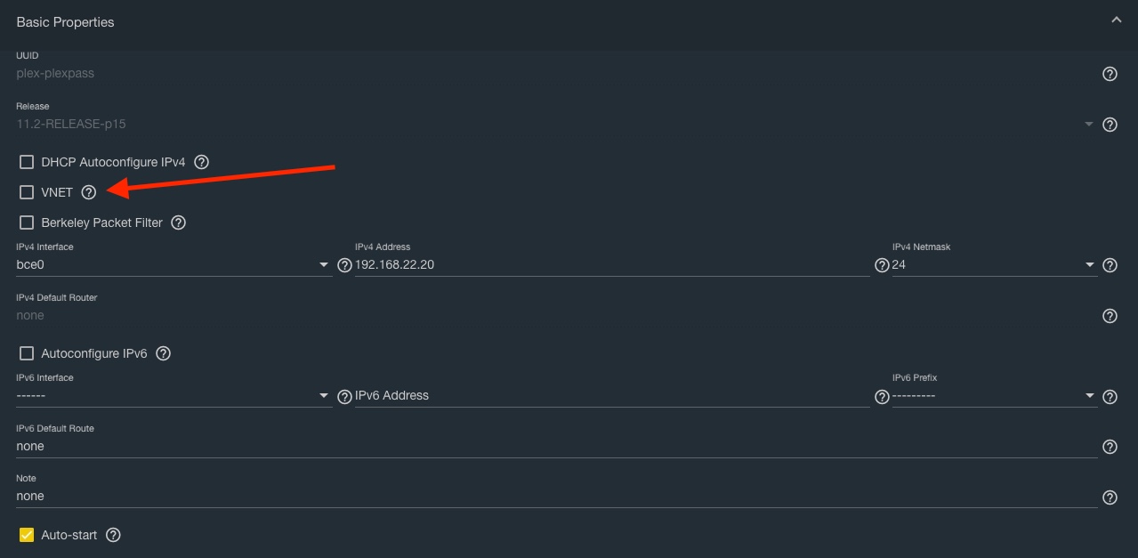Enable the VNET checkbox
Image resolution: width=1138 pixels, height=558 pixels.
27,192
